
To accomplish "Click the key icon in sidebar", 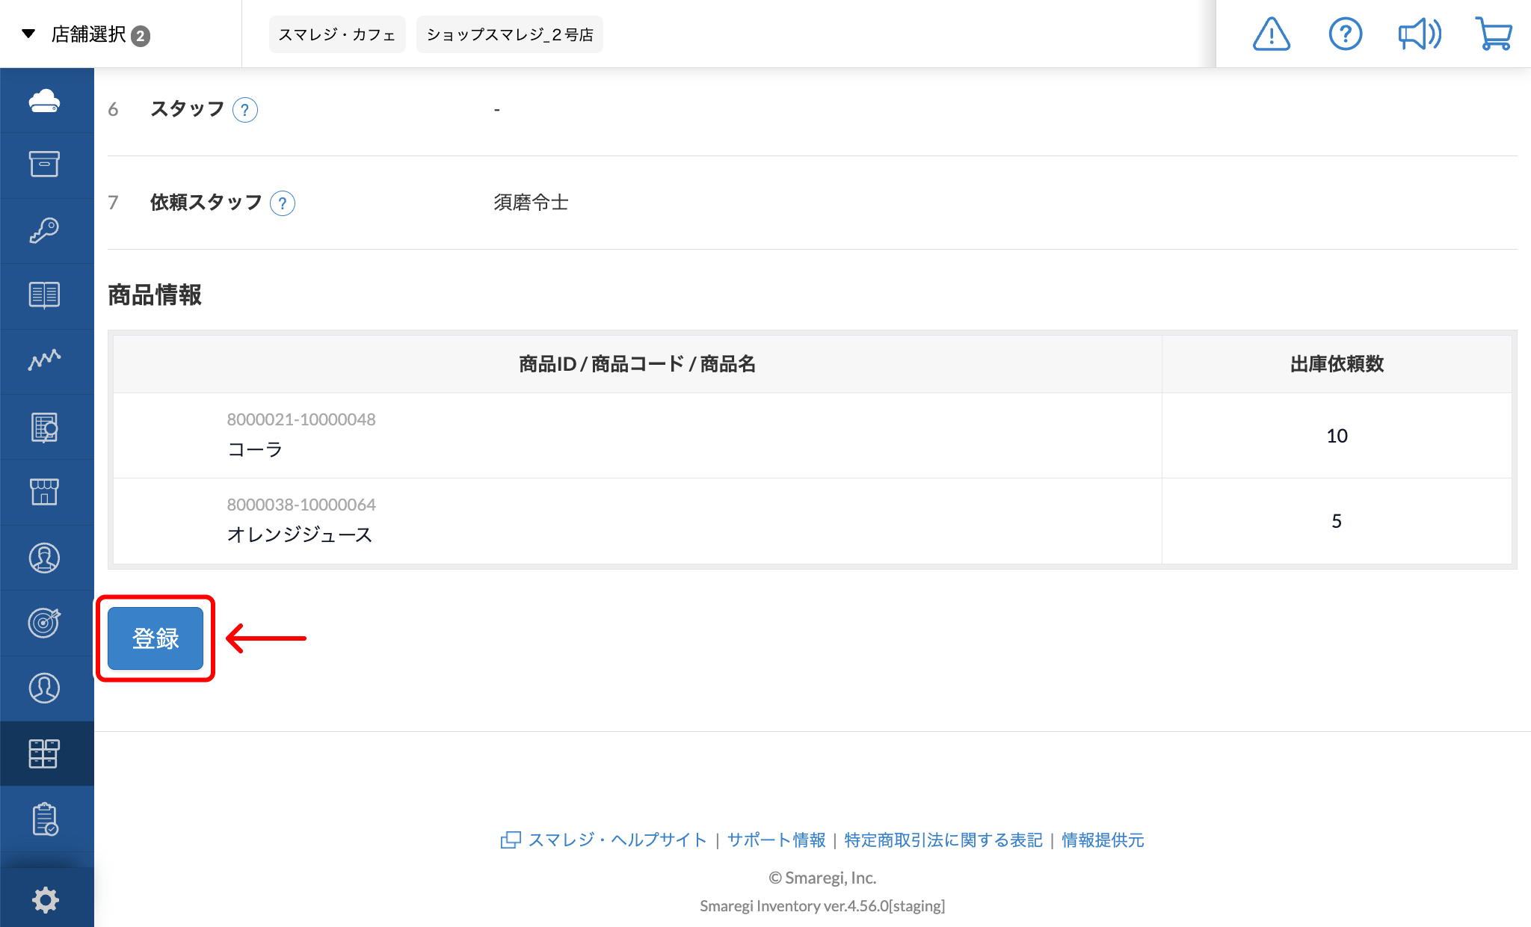I will (x=45, y=230).
